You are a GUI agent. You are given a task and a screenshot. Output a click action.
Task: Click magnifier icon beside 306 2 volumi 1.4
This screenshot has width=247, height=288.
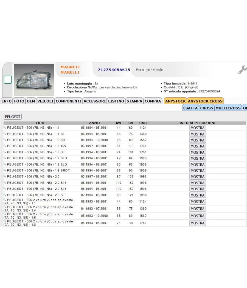point(5,207)
